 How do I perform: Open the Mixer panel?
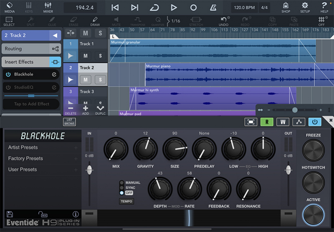pyautogui.click(x=48, y=7)
